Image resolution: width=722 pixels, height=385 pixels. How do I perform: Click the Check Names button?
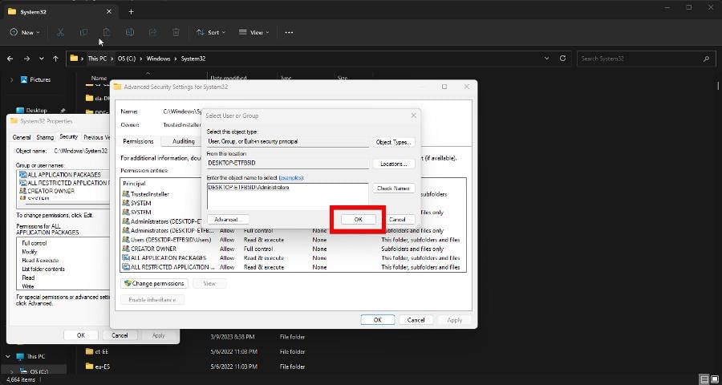393,188
